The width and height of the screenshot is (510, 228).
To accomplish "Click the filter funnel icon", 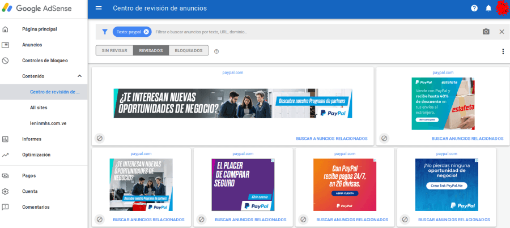I will point(105,32).
